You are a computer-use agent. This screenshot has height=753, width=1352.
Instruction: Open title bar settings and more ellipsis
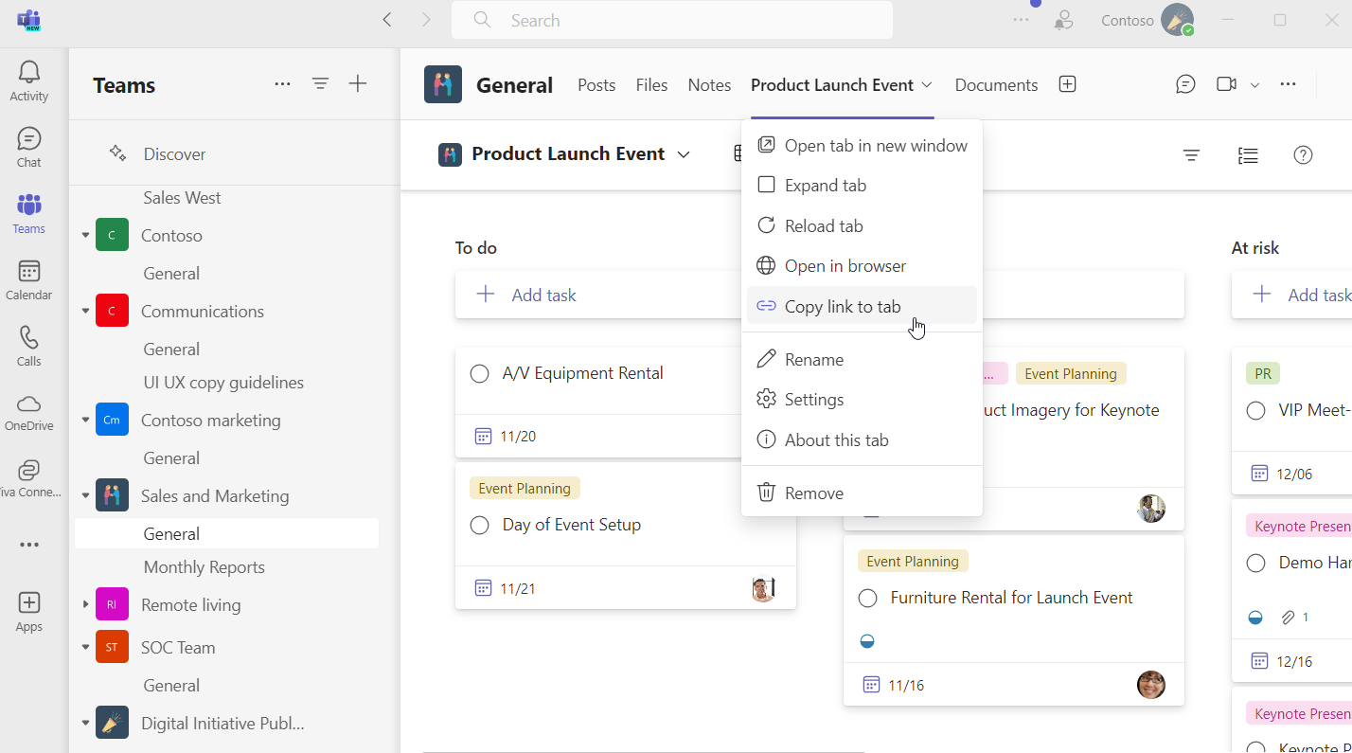click(x=1021, y=20)
